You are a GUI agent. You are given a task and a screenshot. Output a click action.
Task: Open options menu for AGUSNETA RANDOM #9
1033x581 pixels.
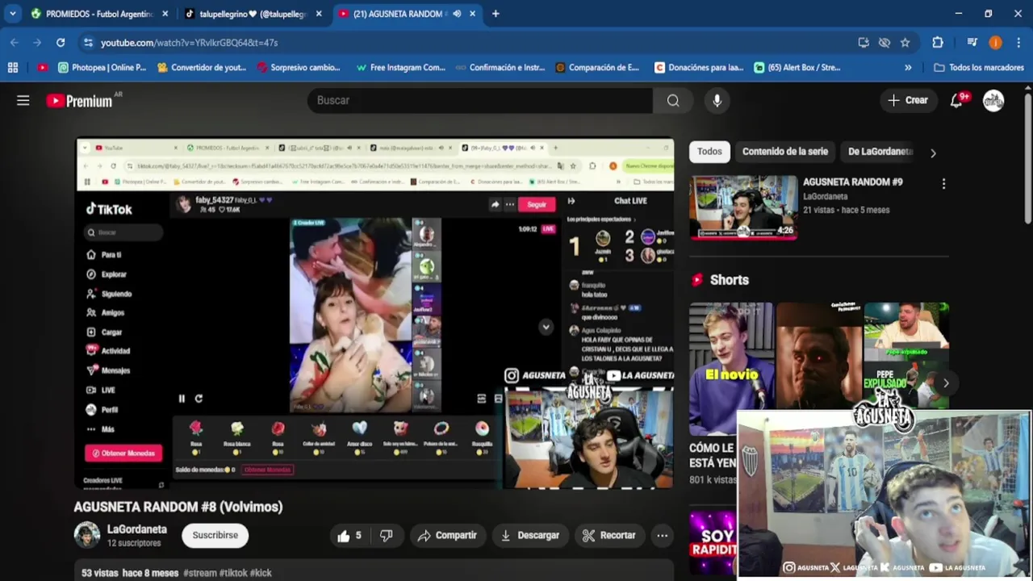point(943,184)
